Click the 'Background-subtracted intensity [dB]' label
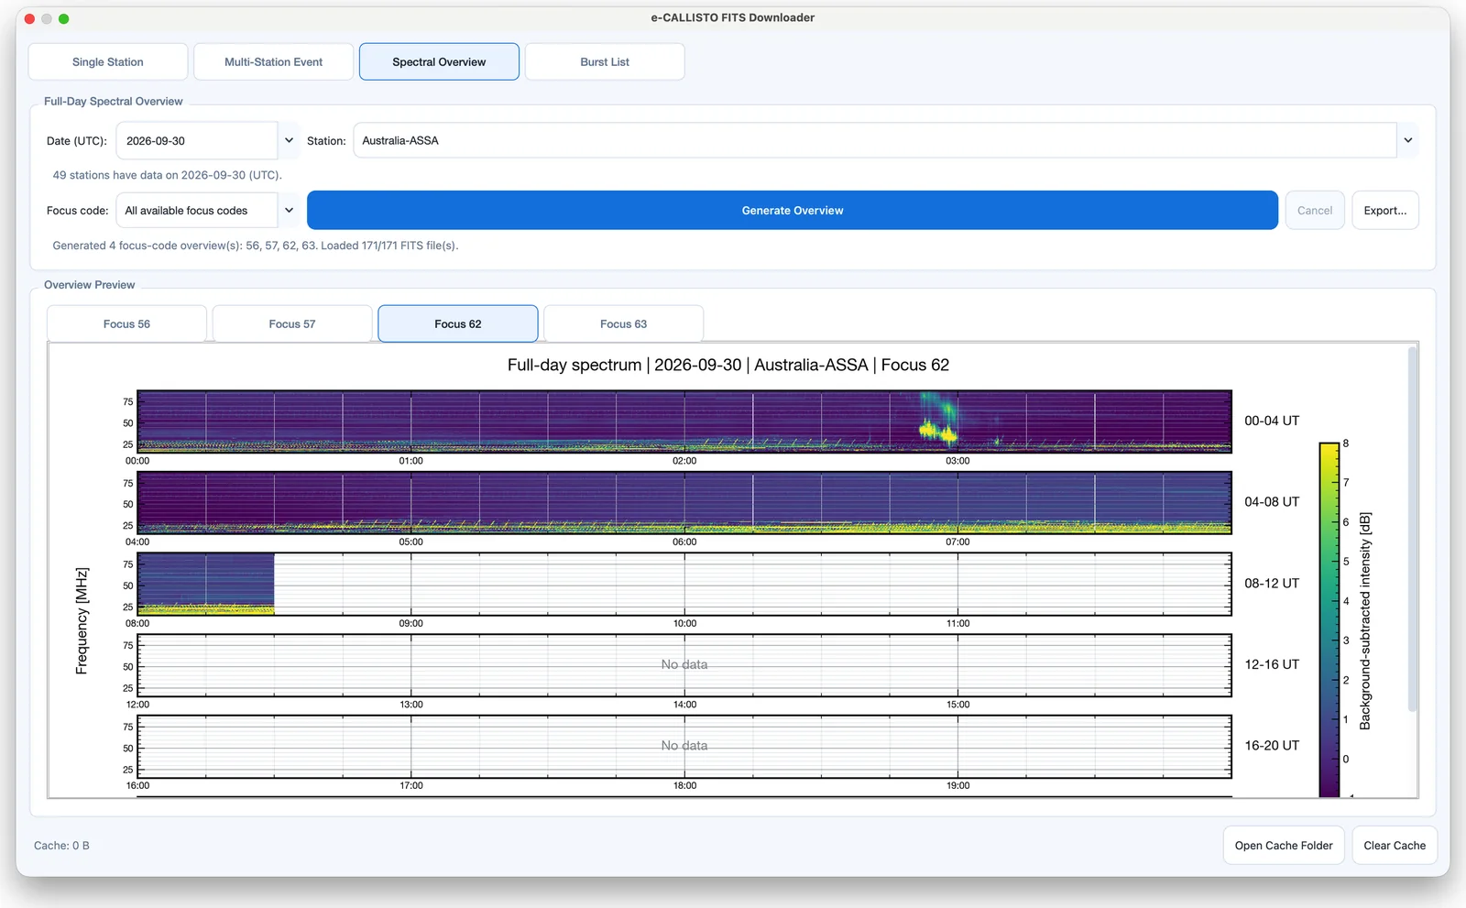The height and width of the screenshot is (908, 1466). click(x=1365, y=621)
